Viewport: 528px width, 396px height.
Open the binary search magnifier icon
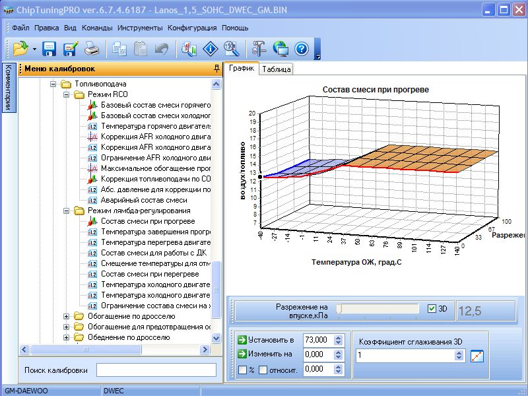click(232, 48)
